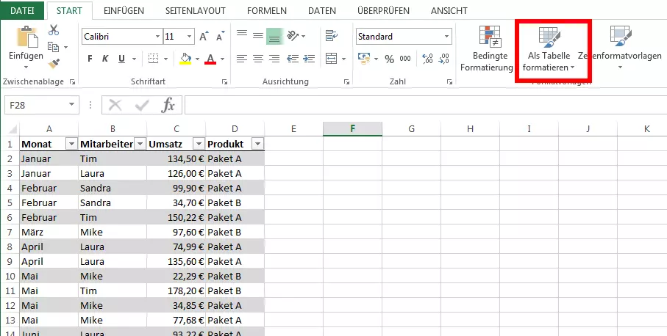Click inside the formula bar field
The height and width of the screenshot is (336, 667).
coord(426,105)
